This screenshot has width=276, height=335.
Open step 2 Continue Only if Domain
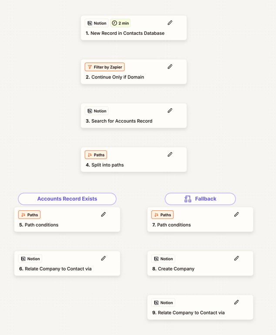[134, 72]
